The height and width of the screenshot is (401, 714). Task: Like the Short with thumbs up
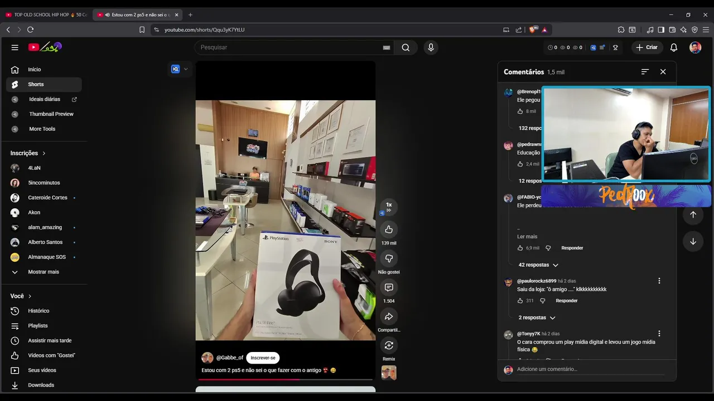(x=389, y=229)
